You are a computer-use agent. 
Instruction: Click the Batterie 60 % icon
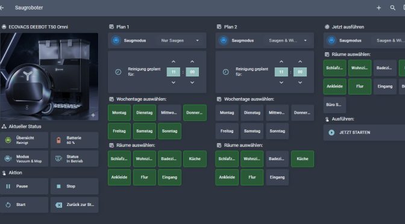click(x=58, y=140)
